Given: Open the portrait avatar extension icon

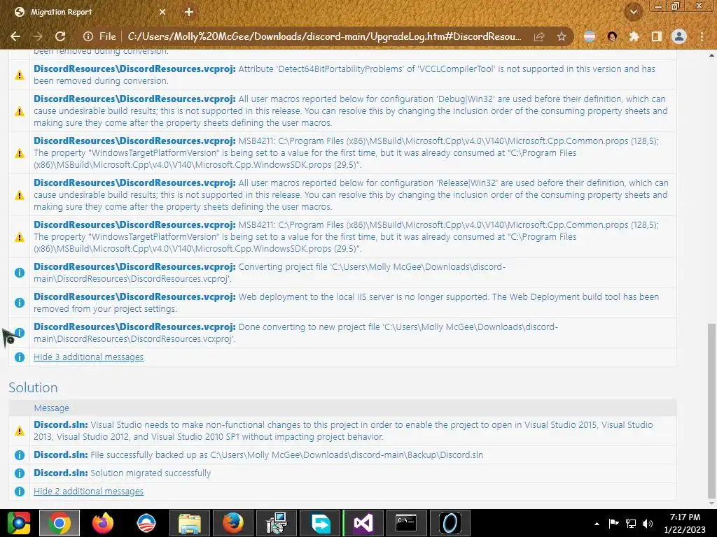Looking at the screenshot, I should (612, 36).
